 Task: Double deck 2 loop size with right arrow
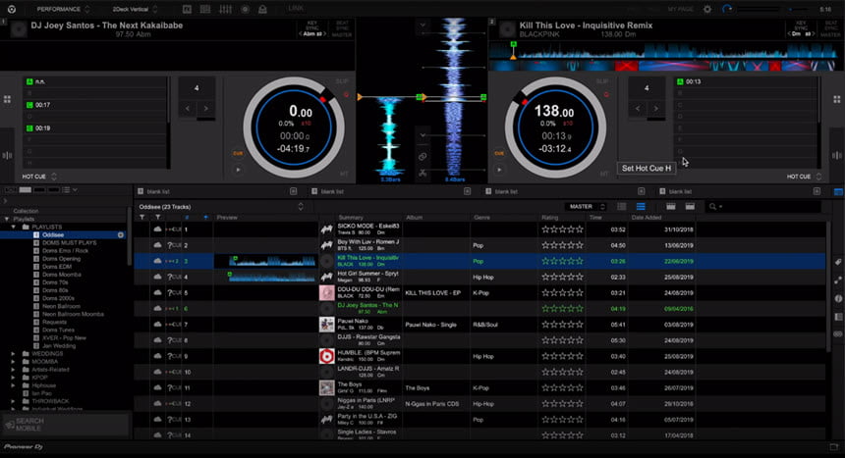click(655, 108)
